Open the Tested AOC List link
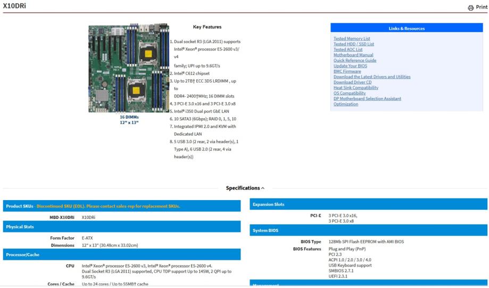 pos(348,50)
